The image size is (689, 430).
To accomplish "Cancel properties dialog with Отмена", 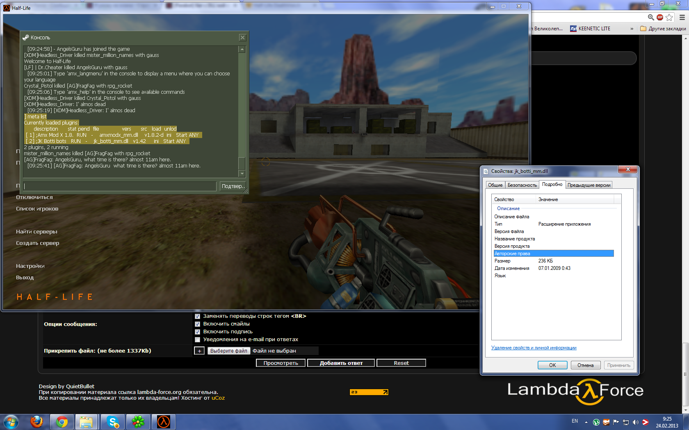I will (586, 365).
